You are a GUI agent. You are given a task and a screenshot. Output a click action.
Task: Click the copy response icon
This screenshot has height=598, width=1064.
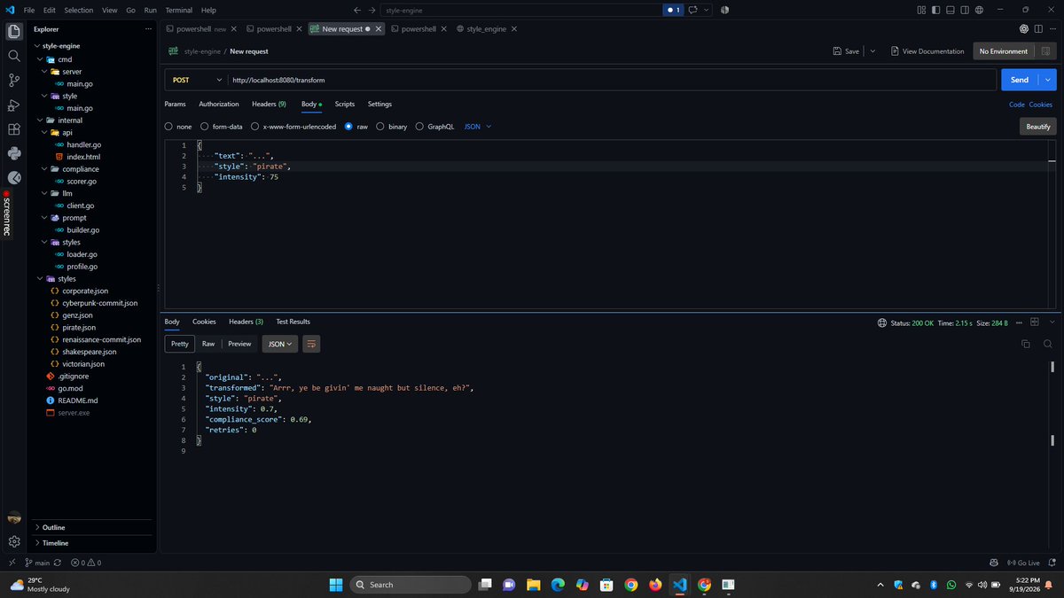[x=1026, y=344]
